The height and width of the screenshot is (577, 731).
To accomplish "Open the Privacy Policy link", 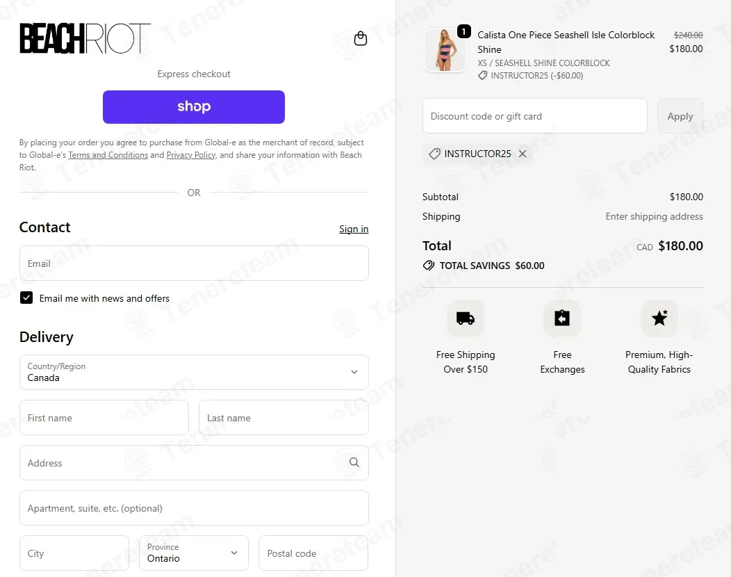I will tap(191, 155).
